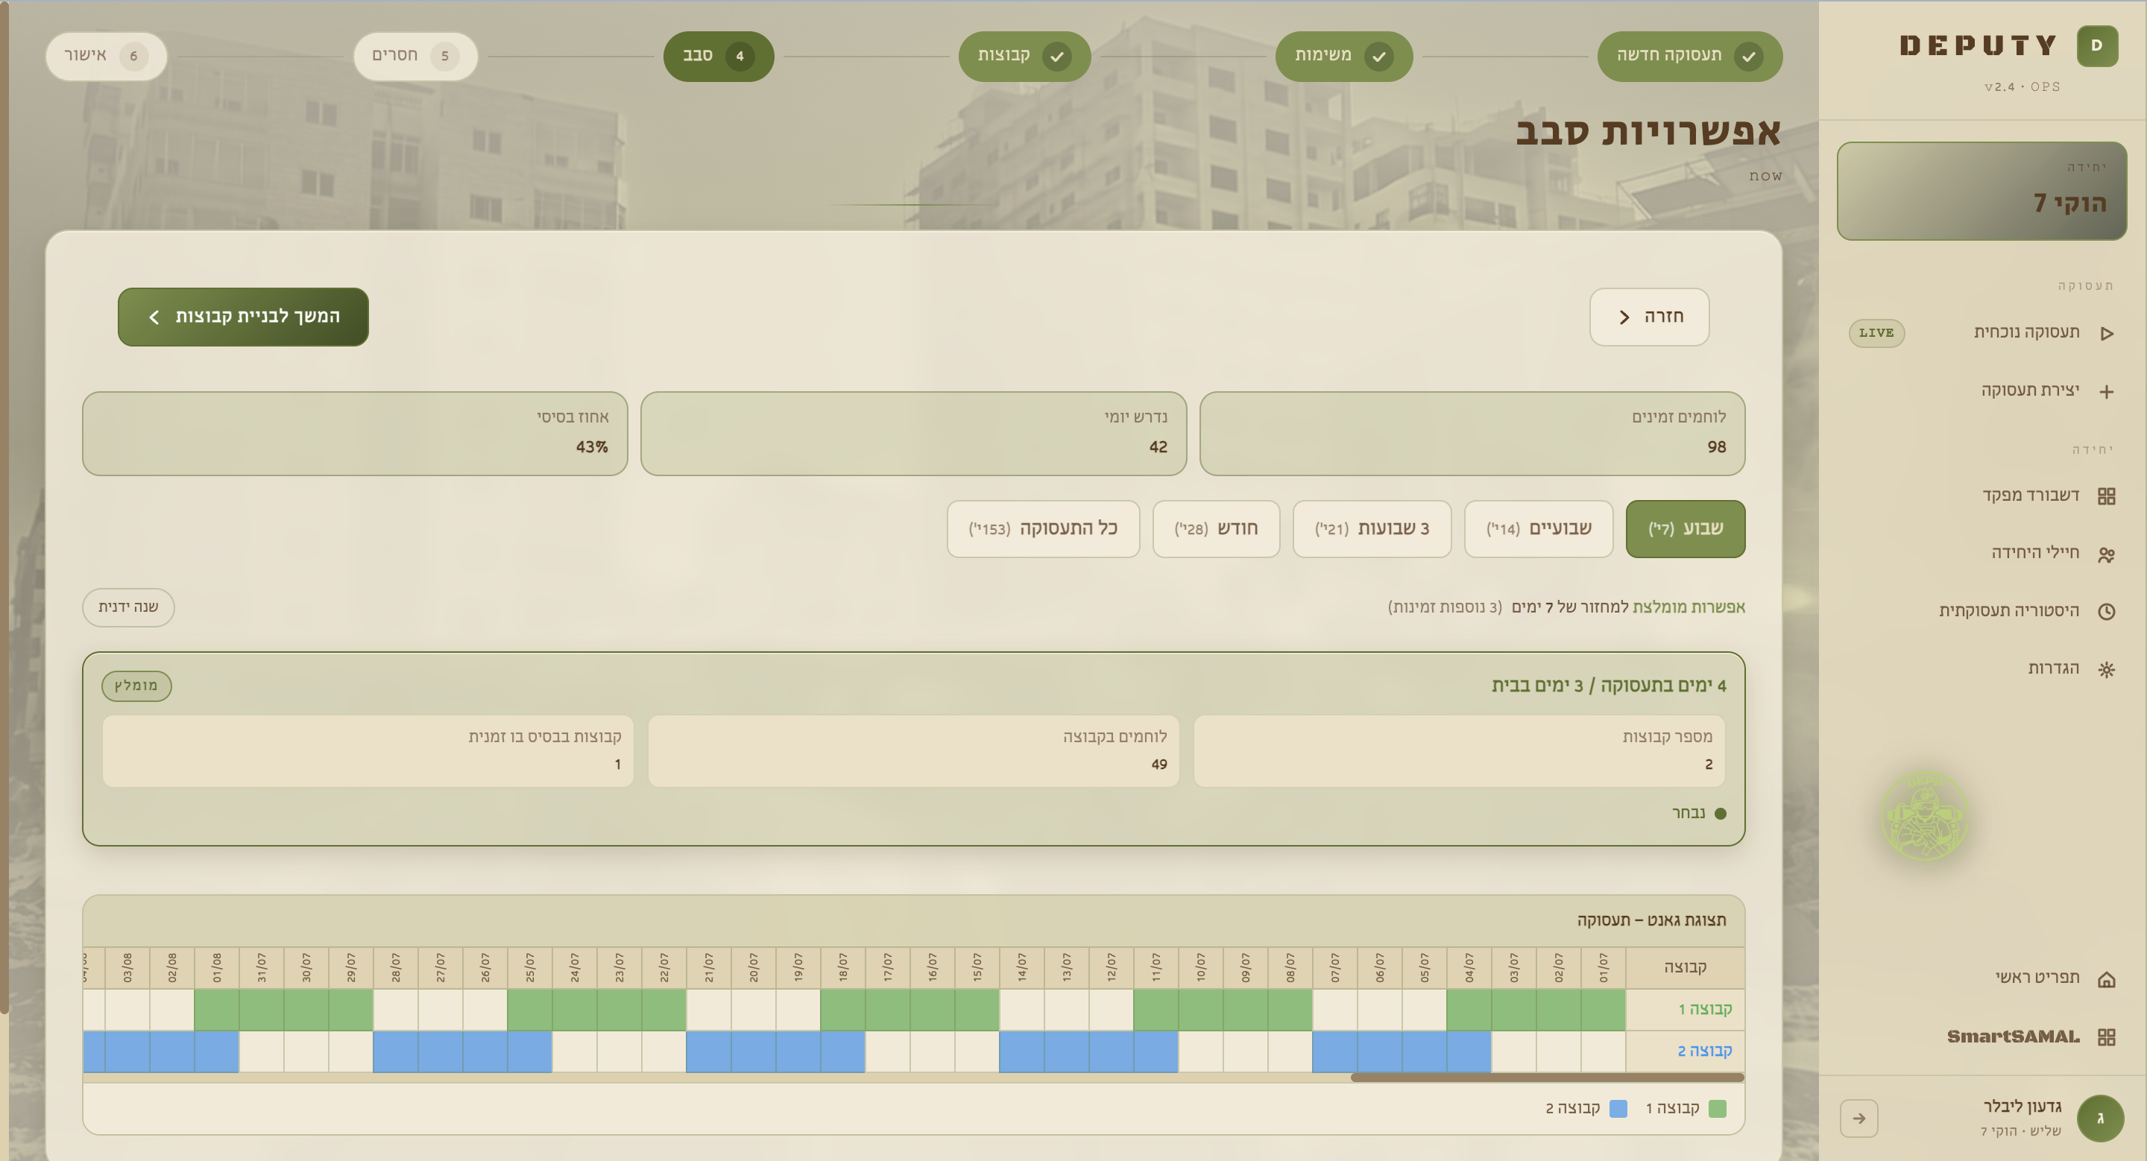The height and width of the screenshot is (1161, 2147).
Task: Click the home icon for תפריט ראשי
Action: 2106,979
